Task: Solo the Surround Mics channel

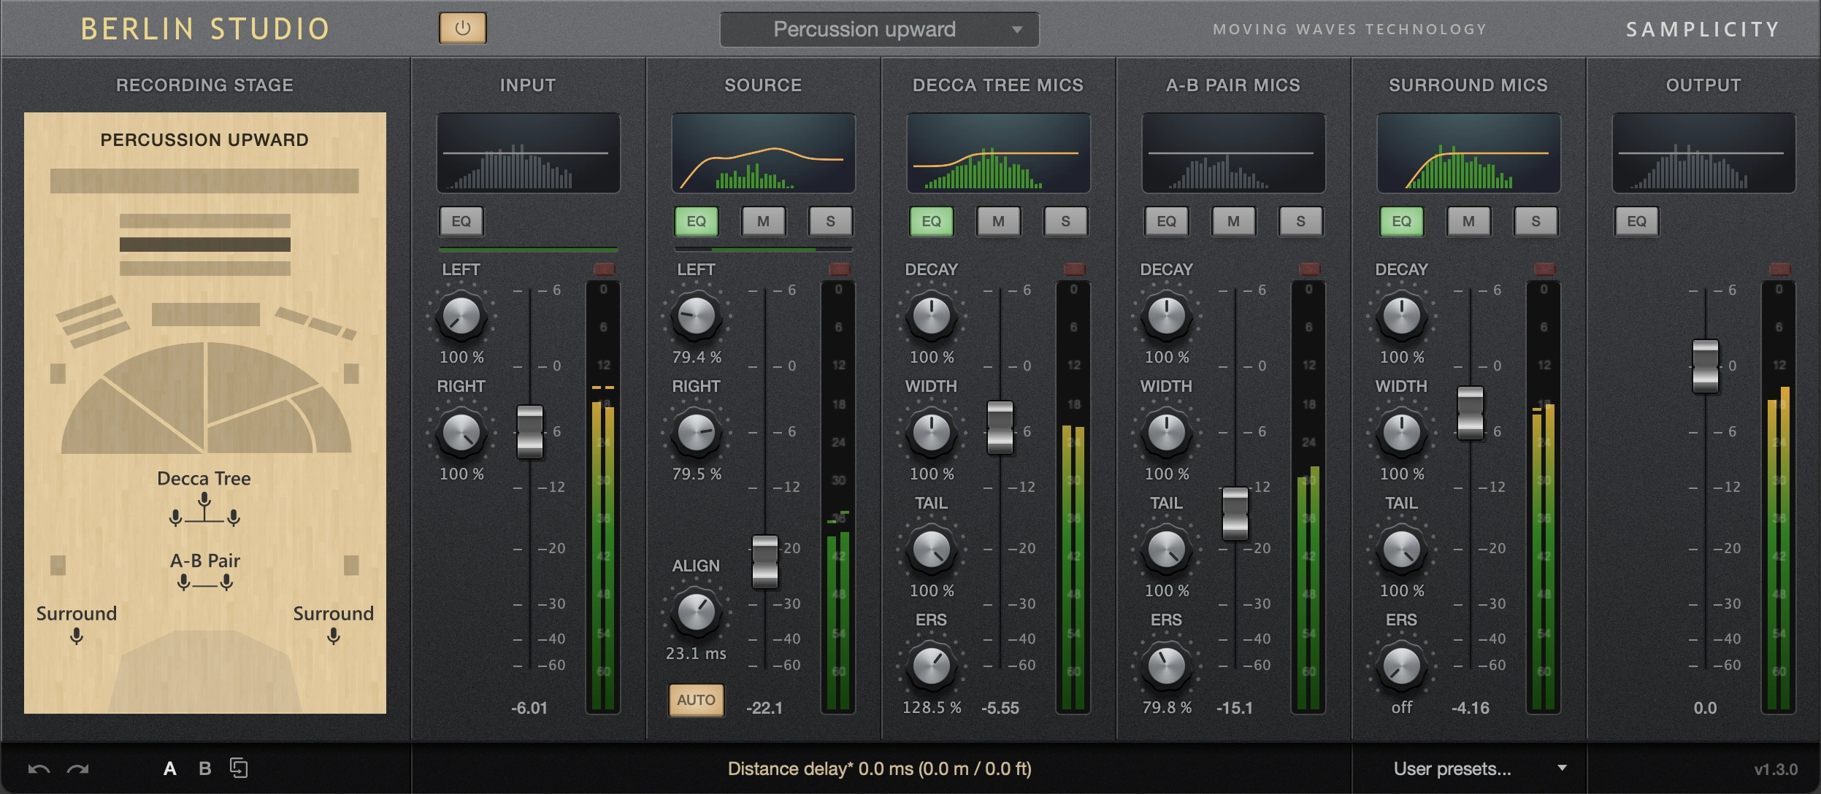Action: [1536, 221]
